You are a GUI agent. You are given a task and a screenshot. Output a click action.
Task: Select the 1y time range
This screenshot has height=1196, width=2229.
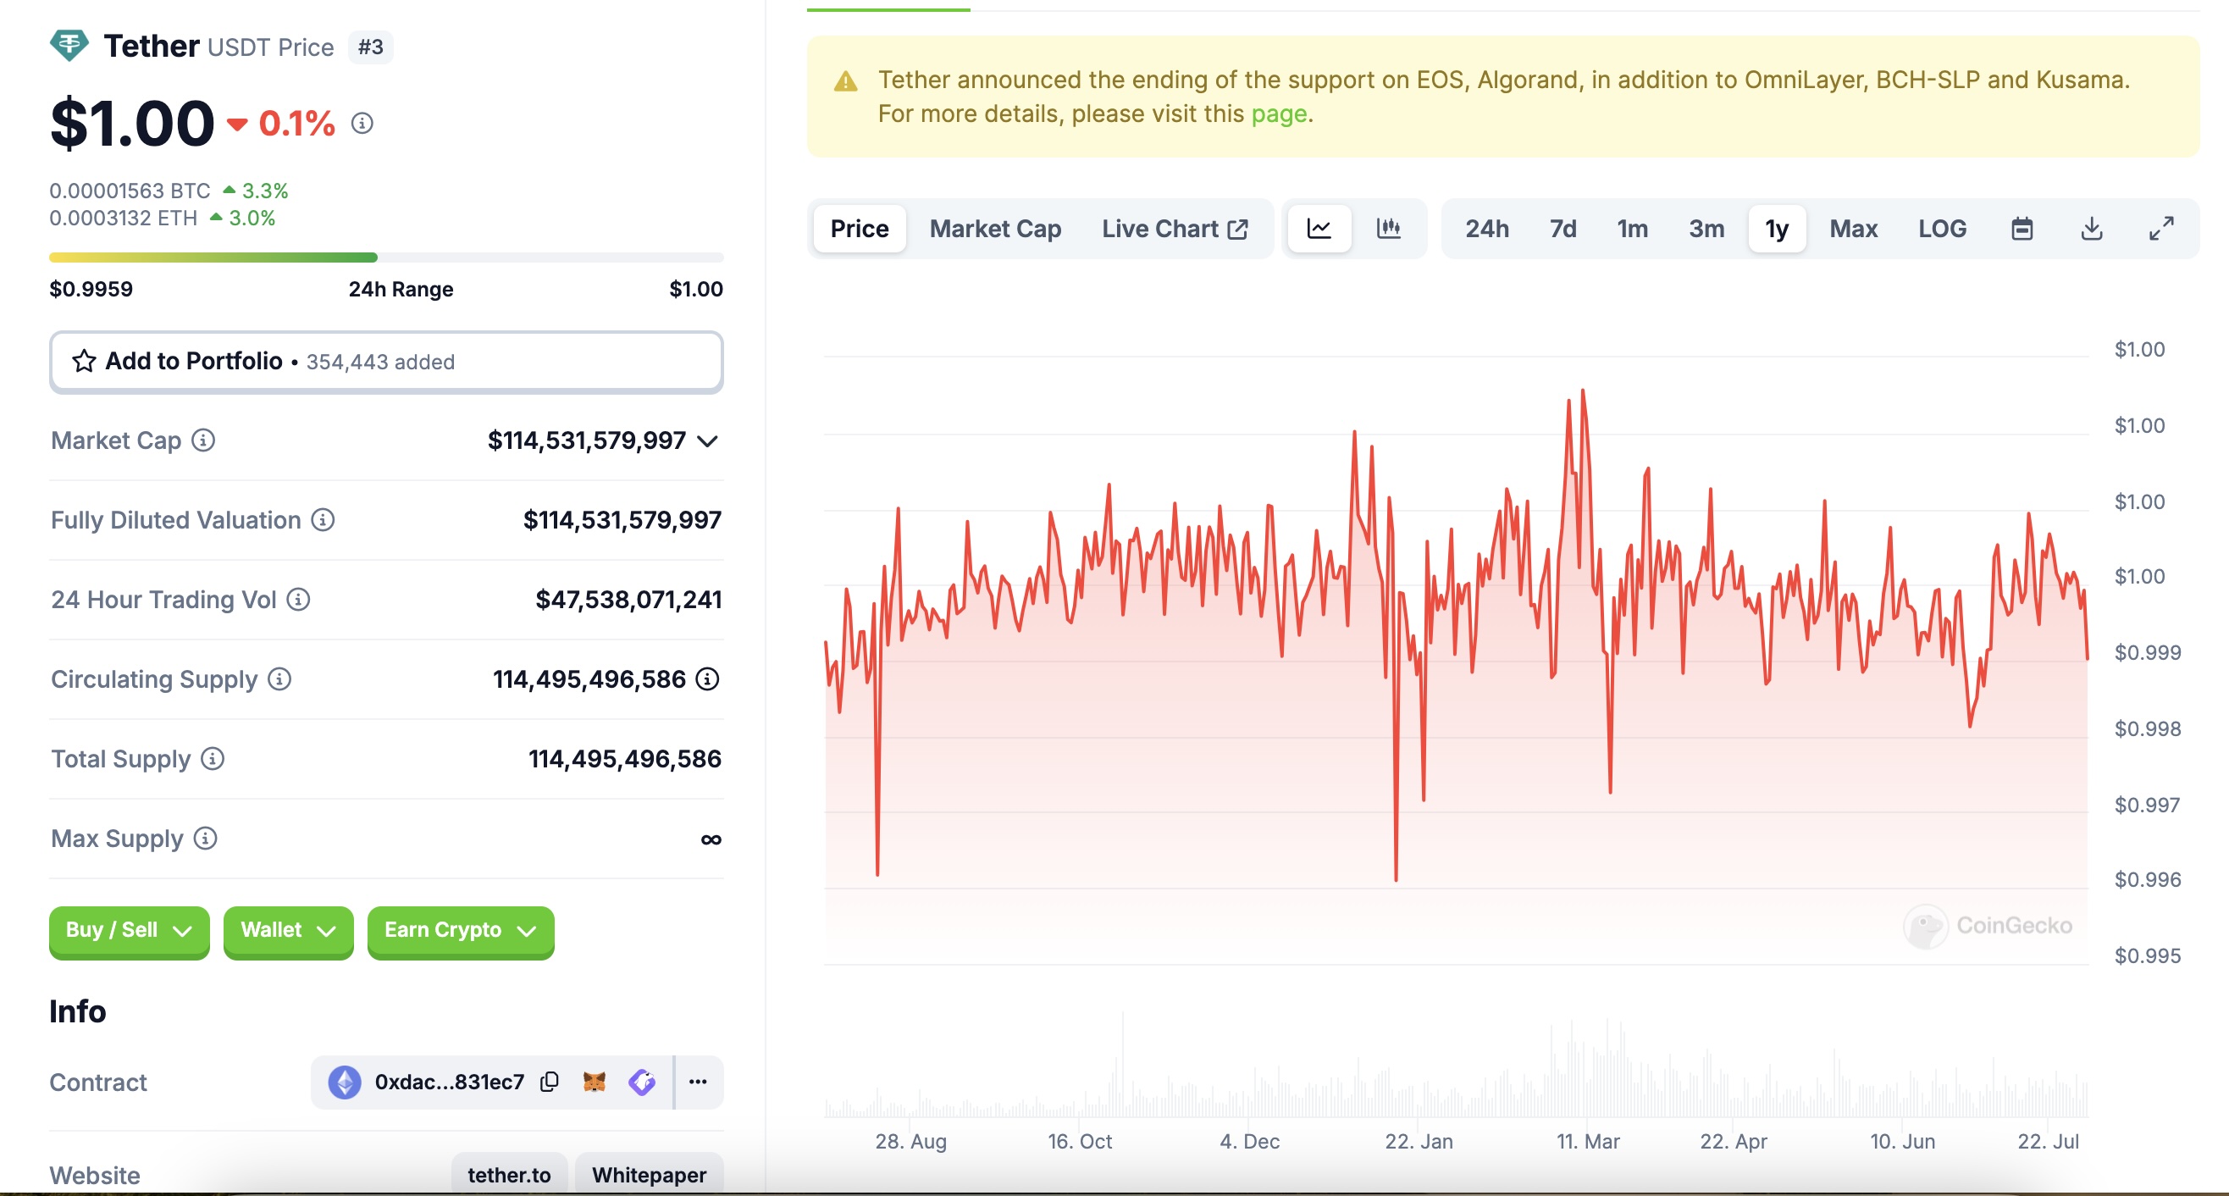pos(1777,229)
